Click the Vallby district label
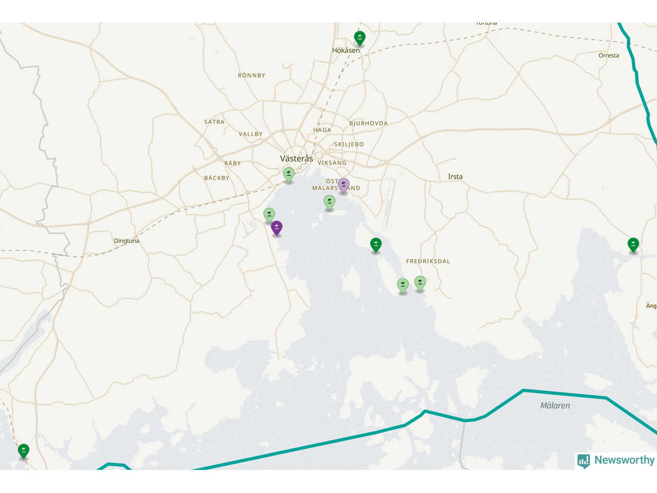This screenshot has width=657, height=493. click(250, 134)
